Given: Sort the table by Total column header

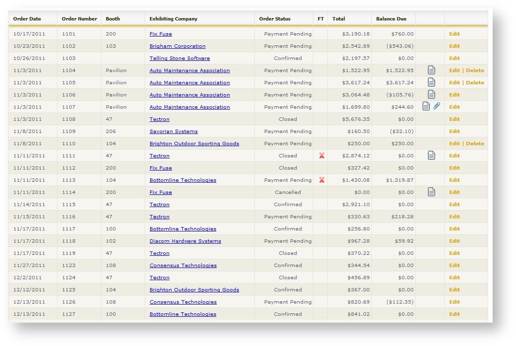Looking at the screenshot, I should click(x=339, y=19).
